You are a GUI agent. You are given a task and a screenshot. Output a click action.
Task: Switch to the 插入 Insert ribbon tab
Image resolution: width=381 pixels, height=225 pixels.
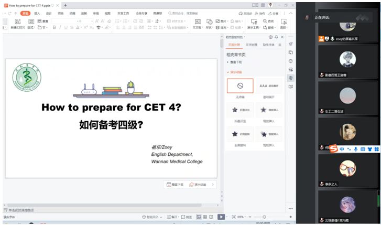click(37, 13)
